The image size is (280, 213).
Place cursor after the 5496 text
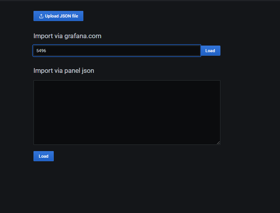click(46, 51)
